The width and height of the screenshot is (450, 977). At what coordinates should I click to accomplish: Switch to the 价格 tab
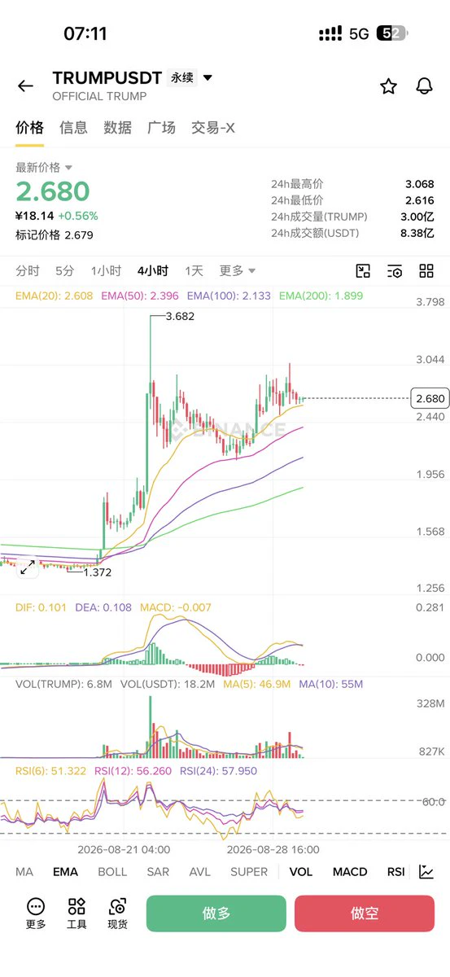coord(30,128)
